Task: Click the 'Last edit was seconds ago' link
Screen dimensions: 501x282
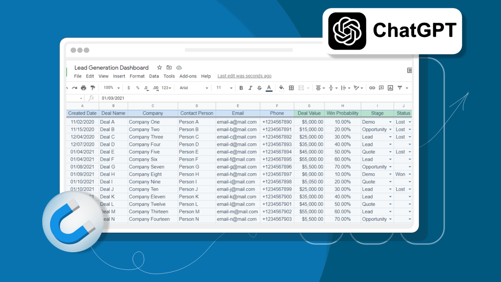Action: click(245, 76)
